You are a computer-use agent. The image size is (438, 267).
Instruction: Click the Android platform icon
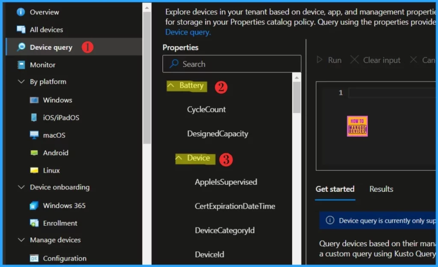point(34,153)
